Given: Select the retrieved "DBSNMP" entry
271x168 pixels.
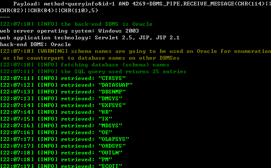Looking at the screenshot, I should [63, 92].
